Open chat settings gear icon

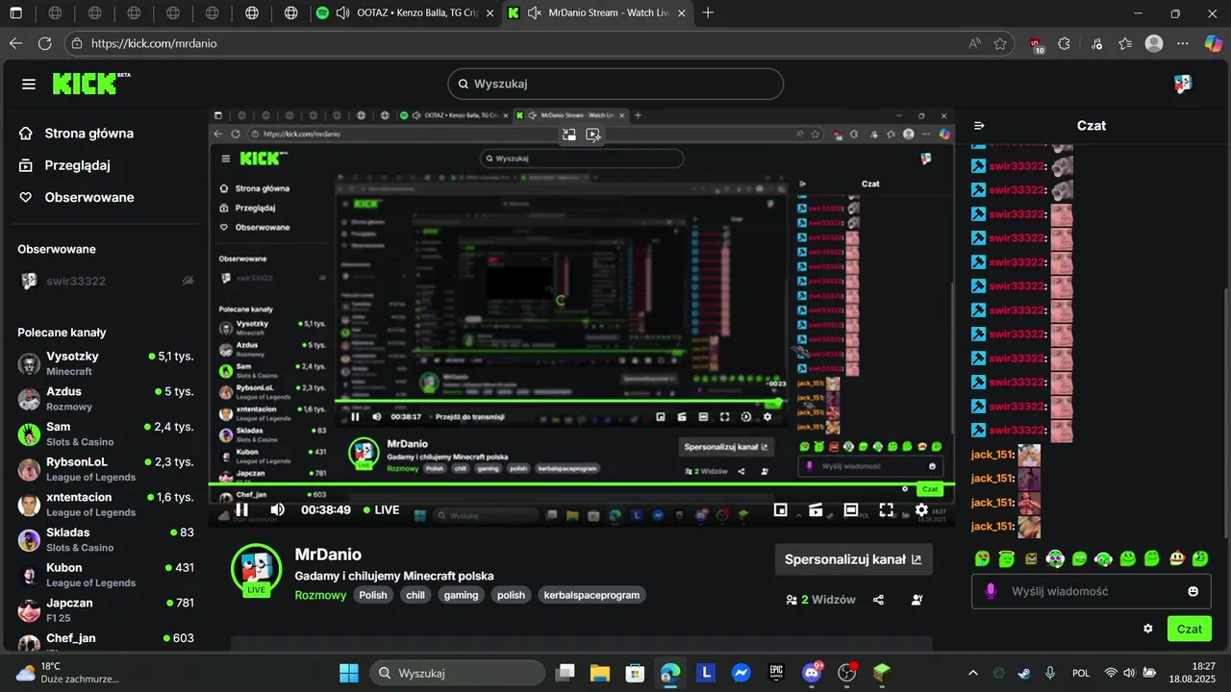[x=1147, y=629]
